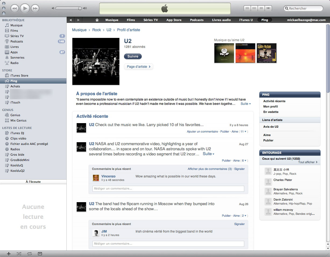Viewport: 330px width, 257px height.
Task: Expand artist bio with Suite dropdown
Action: click(246, 104)
